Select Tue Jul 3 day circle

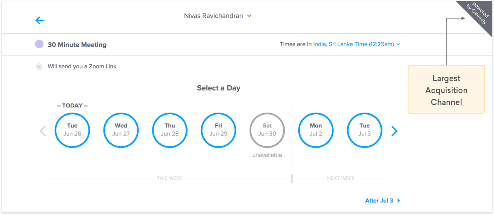pos(365,130)
